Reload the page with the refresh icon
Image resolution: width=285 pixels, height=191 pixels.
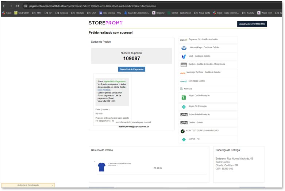pos(18,6)
